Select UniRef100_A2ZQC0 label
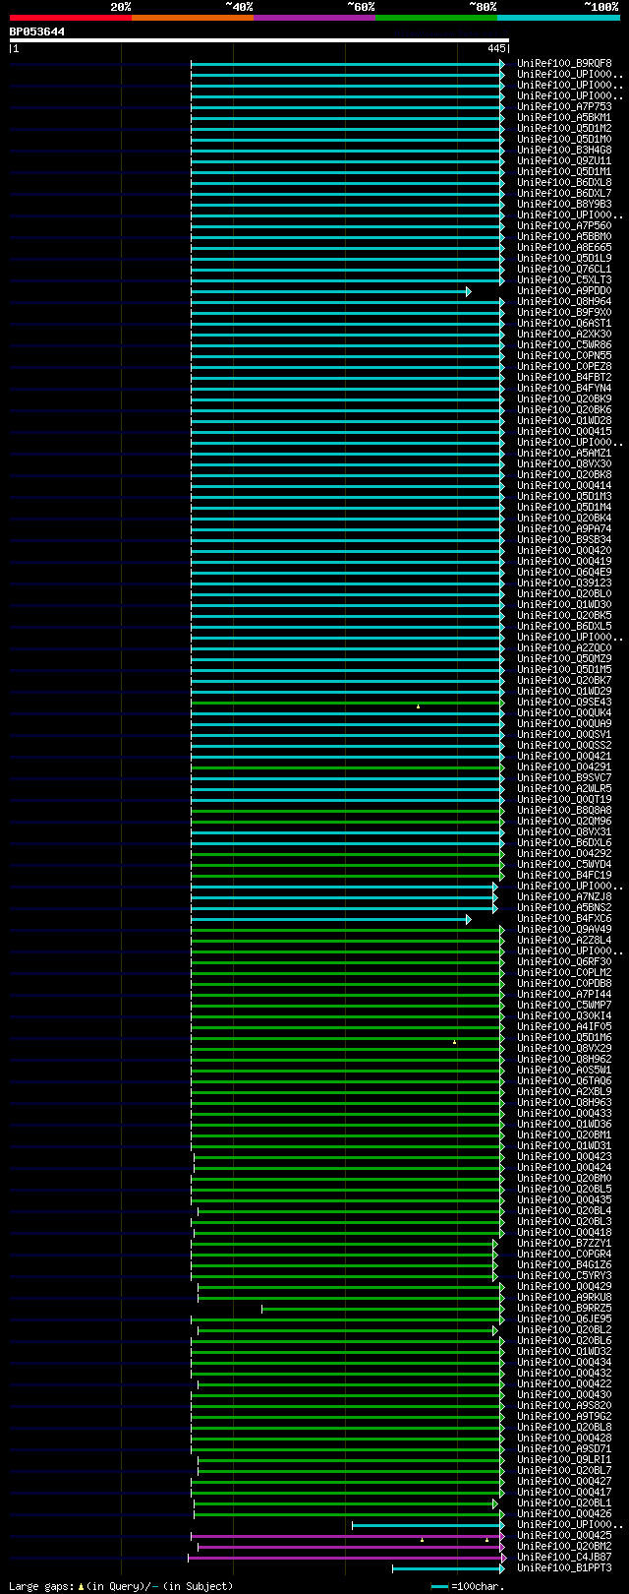Screen dimensions: 629x1594 pyautogui.click(x=564, y=647)
